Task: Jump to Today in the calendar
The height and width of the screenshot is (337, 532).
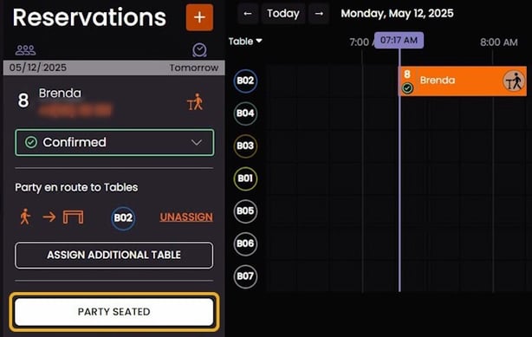Action: point(283,14)
